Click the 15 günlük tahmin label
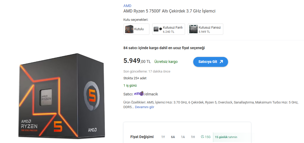 coord(226,137)
